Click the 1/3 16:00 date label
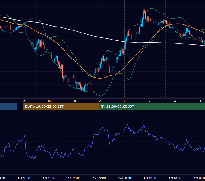This screenshot has height=181, width=205. [24, 178]
